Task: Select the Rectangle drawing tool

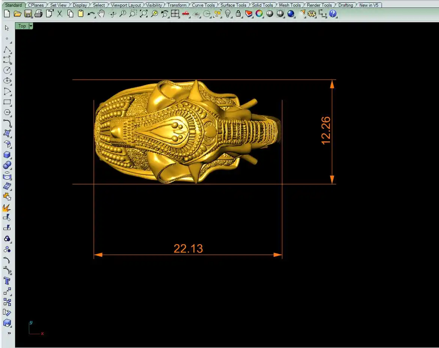Action: (x=7, y=102)
